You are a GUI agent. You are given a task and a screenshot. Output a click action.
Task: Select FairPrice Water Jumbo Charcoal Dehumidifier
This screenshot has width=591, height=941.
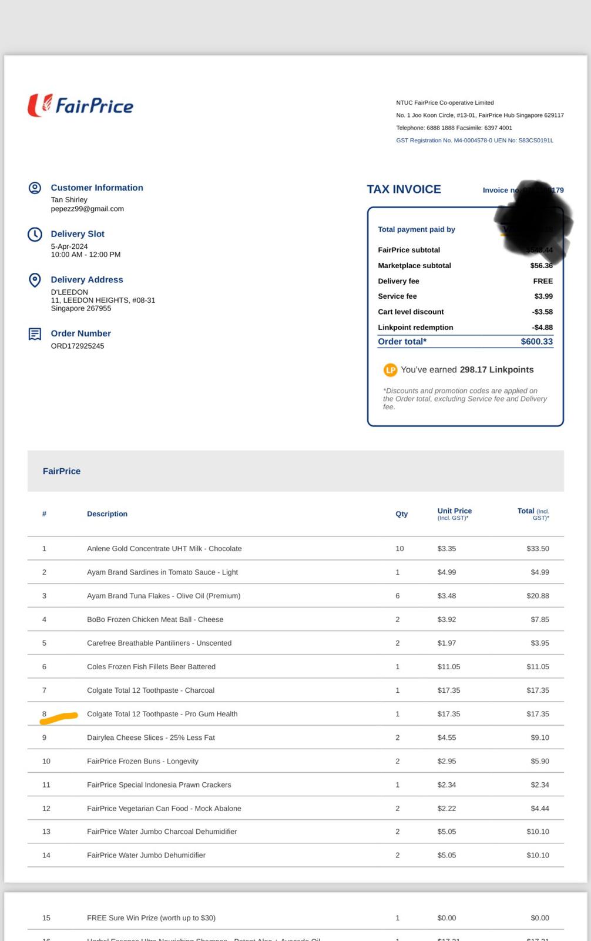pos(162,832)
